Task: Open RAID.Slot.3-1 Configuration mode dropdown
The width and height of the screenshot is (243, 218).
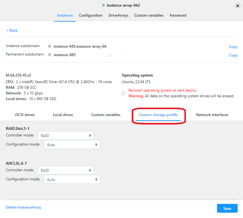Action: pos(72,145)
